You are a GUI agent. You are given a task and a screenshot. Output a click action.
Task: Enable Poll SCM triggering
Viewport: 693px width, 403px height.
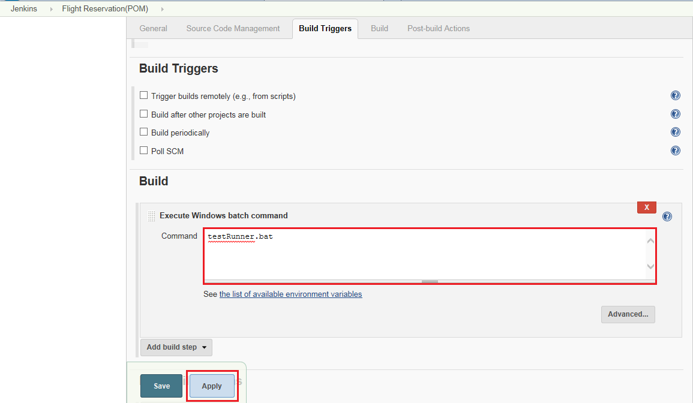(143, 151)
